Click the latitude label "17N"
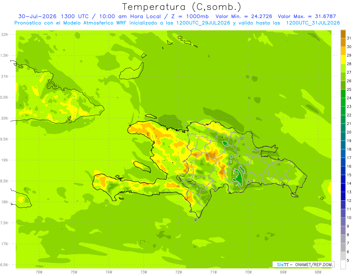The width and height of the screenshot is (357, 276). pyautogui.click(x=4, y=244)
